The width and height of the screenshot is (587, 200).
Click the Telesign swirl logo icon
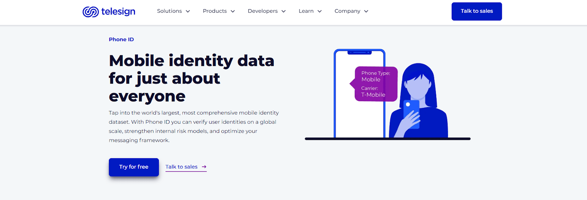[x=90, y=12]
